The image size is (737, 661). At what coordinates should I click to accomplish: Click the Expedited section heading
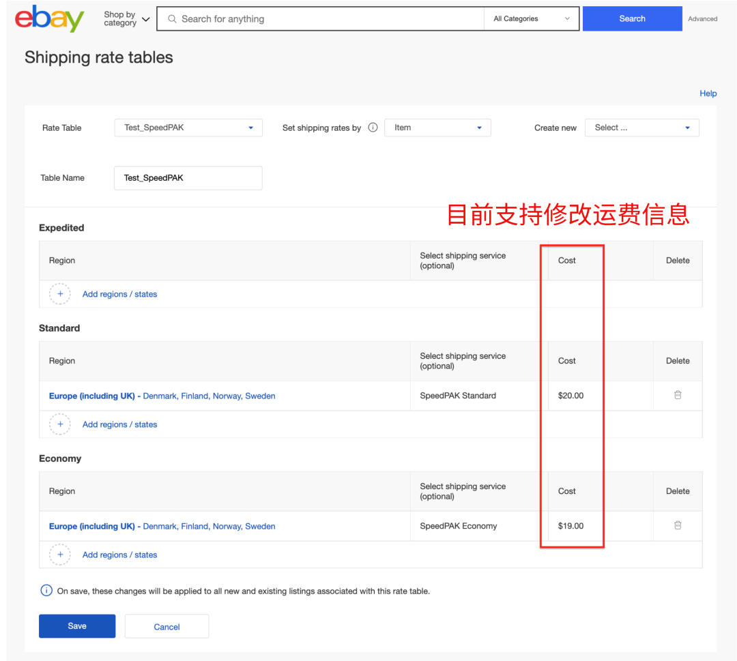[61, 228]
